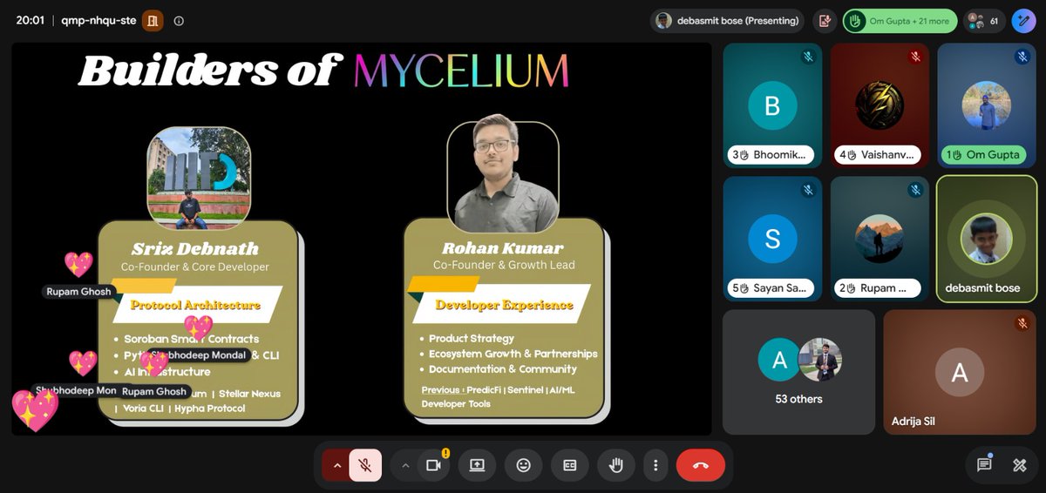Select Rupam participant tile in the grid
This screenshot has height=493, width=1046.
(880, 239)
